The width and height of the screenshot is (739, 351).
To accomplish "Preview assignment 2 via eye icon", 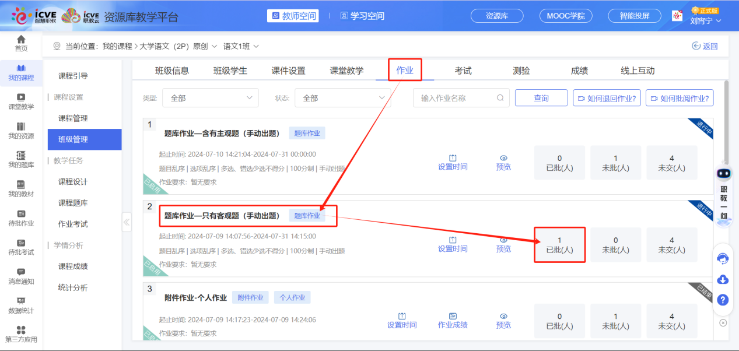I will (503, 240).
